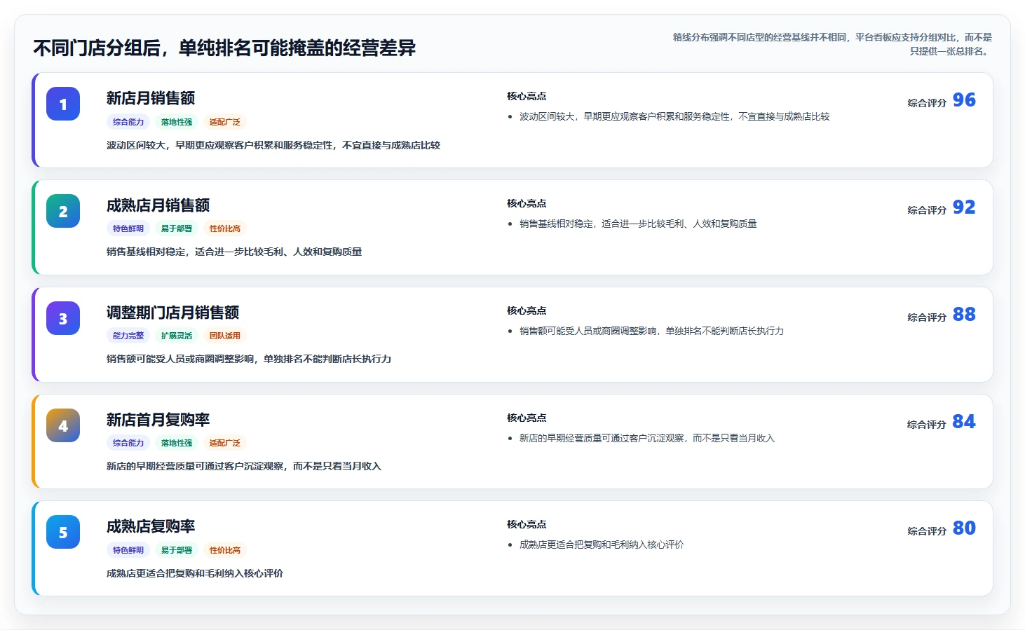Click the rank 3 number badge
Screen dimensions: 1025x630
click(63, 318)
